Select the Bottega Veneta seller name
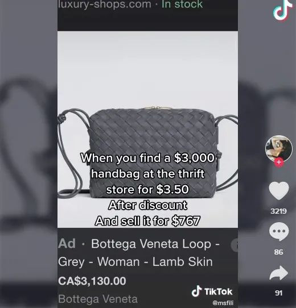 coord(98,299)
